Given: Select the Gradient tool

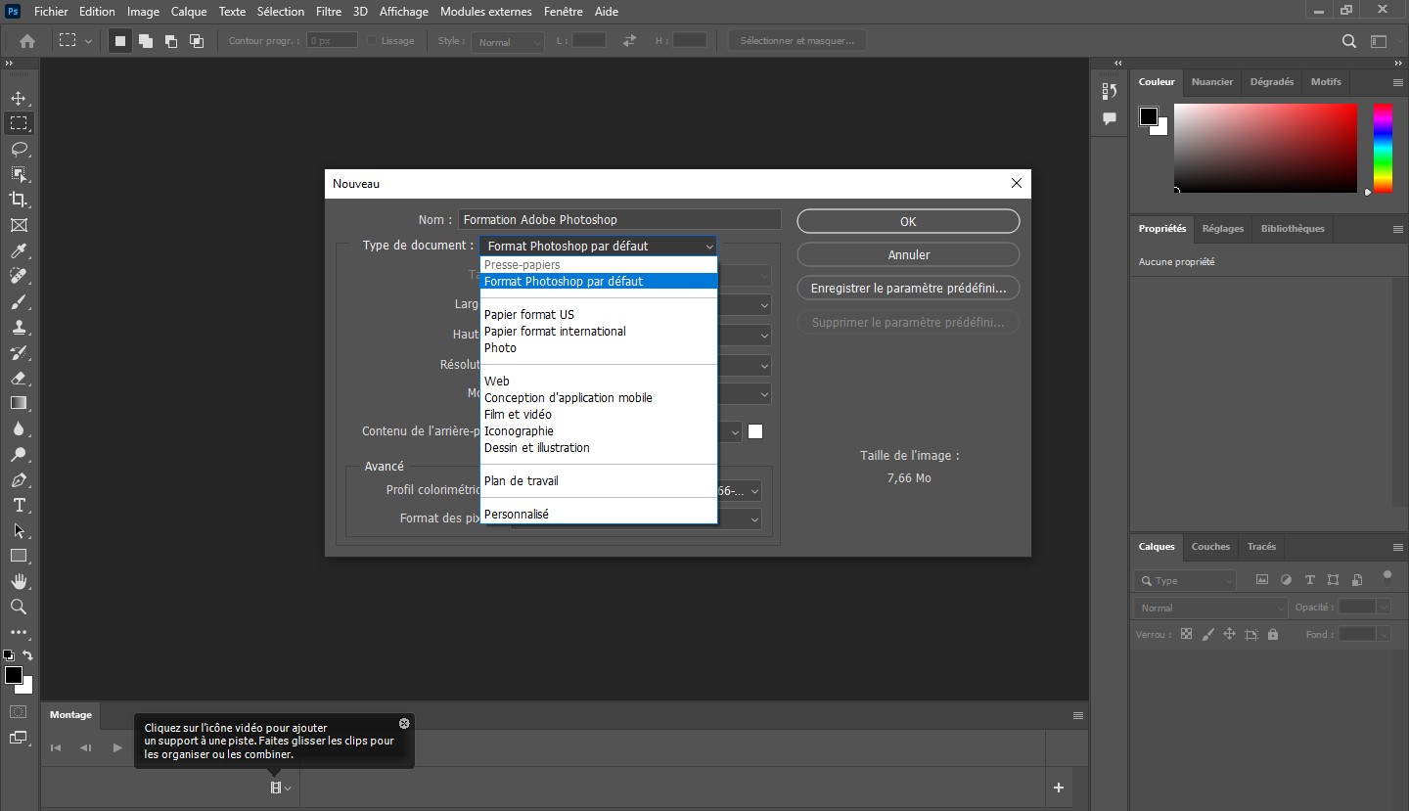Looking at the screenshot, I should (19, 403).
